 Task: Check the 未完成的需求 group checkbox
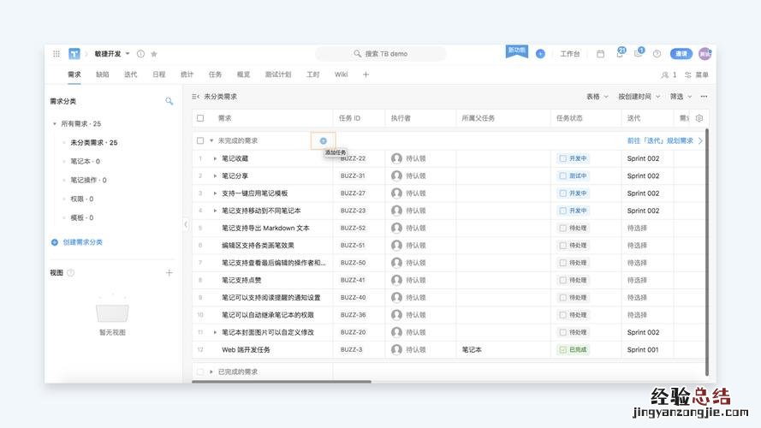point(200,140)
